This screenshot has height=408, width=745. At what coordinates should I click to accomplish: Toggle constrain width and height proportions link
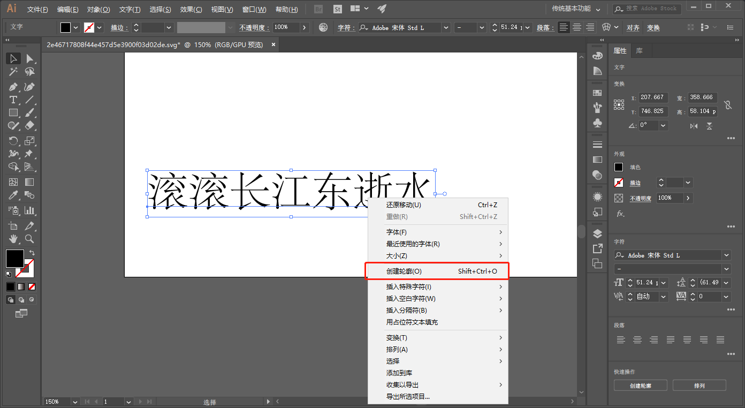[727, 104]
